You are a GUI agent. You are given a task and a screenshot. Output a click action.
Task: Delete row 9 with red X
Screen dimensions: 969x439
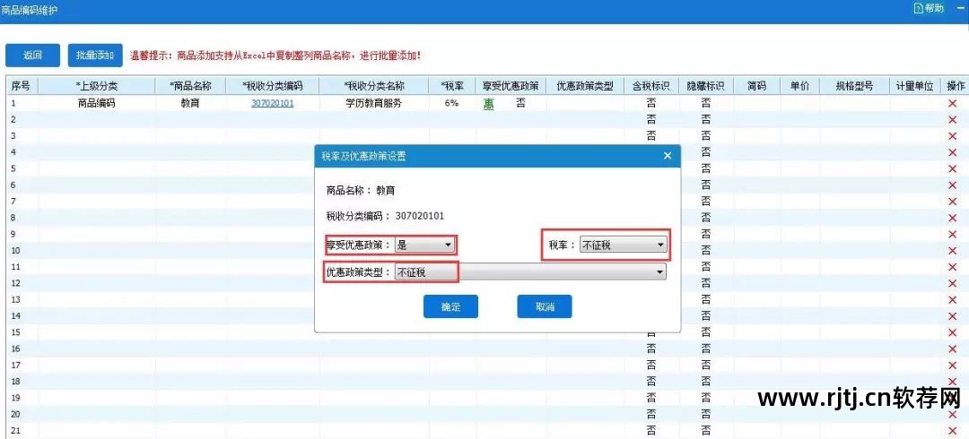(x=952, y=234)
